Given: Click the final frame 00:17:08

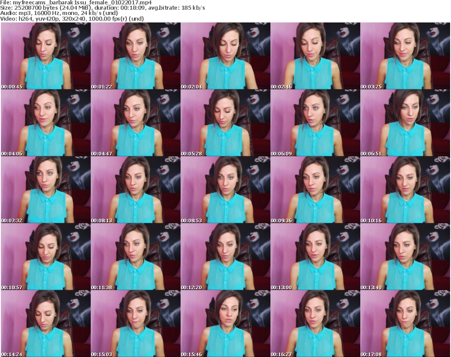Looking at the screenshot, I should (x=405, y=324).
